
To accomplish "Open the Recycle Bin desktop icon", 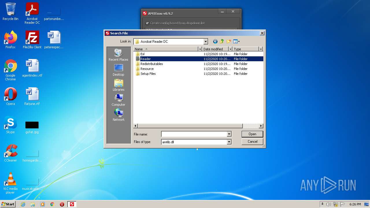I will (10, 12).
